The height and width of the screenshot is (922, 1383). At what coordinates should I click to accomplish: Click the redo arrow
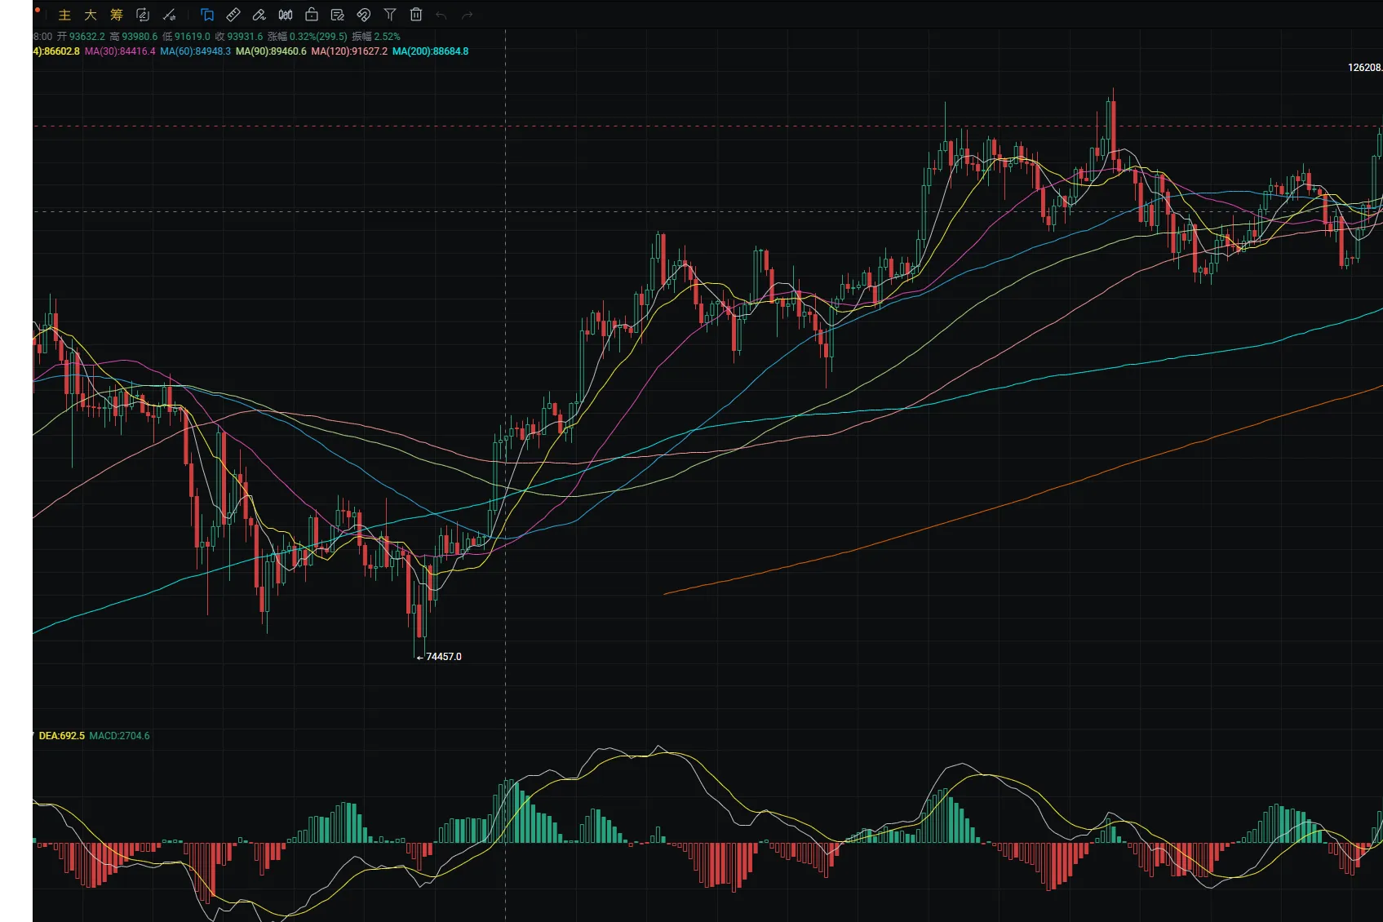pos(468,15)
